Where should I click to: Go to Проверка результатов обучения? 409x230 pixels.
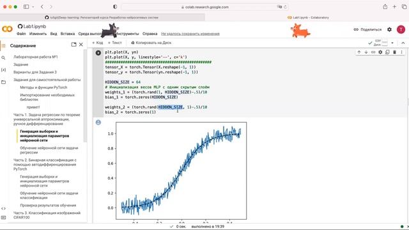click(x=48, y=206)
